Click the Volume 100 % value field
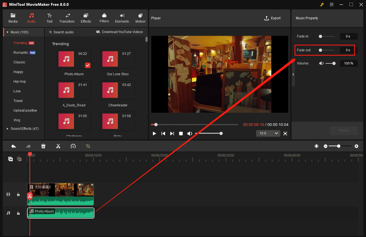 349,63
